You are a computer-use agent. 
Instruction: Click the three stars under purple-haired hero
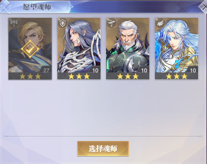(79, 76)
